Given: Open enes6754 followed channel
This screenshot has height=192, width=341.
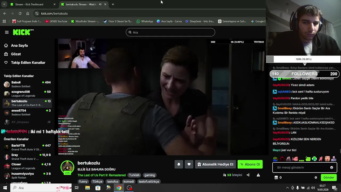Looking at the screenshot, I should click(x=27, y=113).
